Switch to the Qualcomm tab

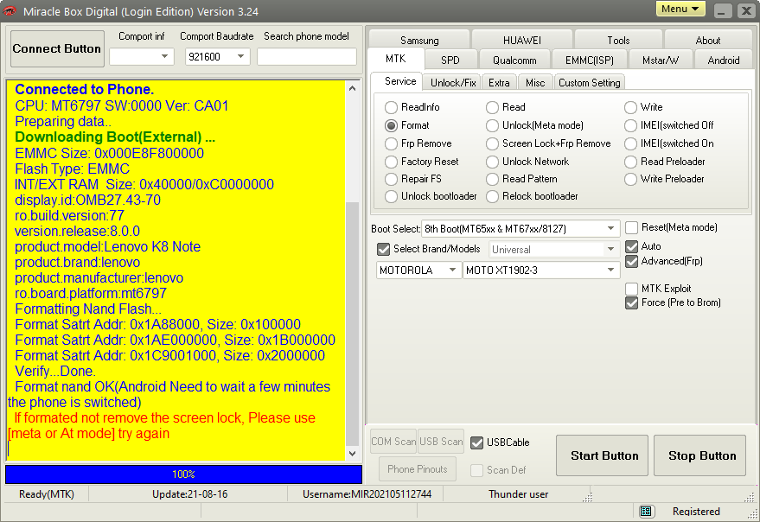(x=514, y=60)
